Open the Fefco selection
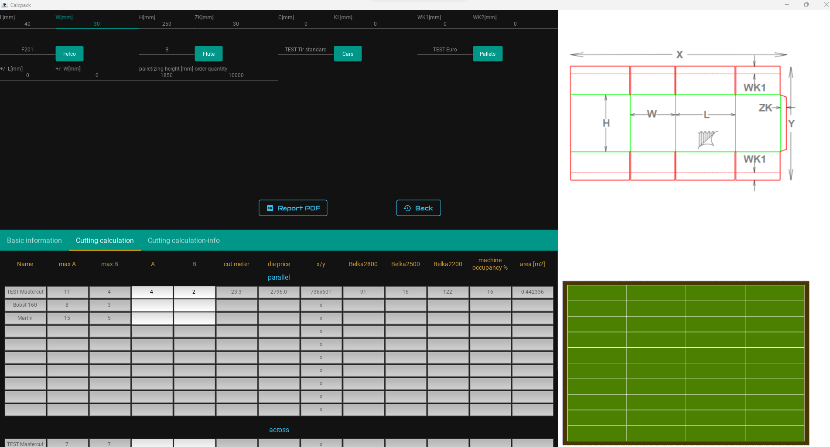The image size is (830, 447). point(69,54)
